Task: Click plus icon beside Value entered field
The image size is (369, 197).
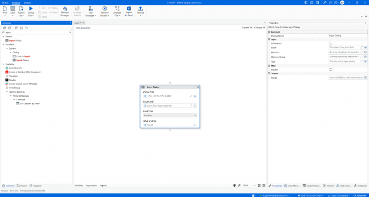Action: pos(195,125)
